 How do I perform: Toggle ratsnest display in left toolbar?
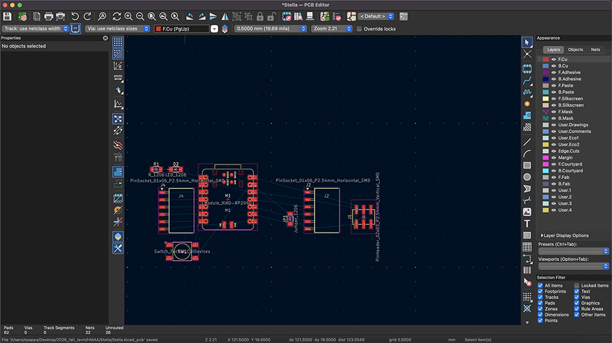click(x=118, y=119)
